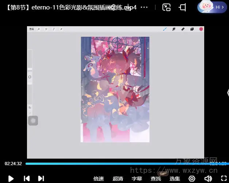Screen dimensions: 229x183
Task: Open the Procreate layers panel
Action: pyautogui.click(x=192, y=29)
